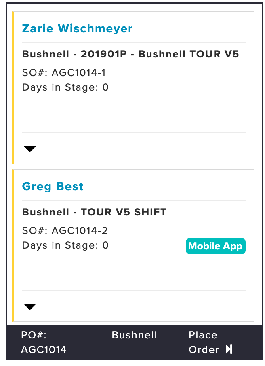
Task: Click sales order number AGC1014-1
Action: pyautogui.click(x=64, y=72)
